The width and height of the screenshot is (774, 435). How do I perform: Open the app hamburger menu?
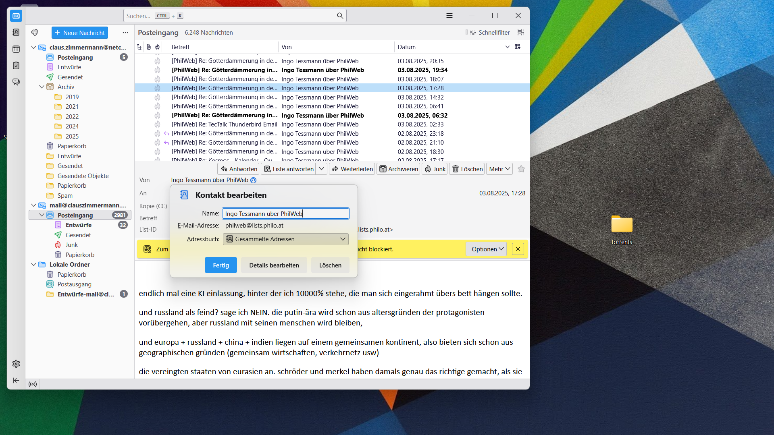(x=449, y=16)
